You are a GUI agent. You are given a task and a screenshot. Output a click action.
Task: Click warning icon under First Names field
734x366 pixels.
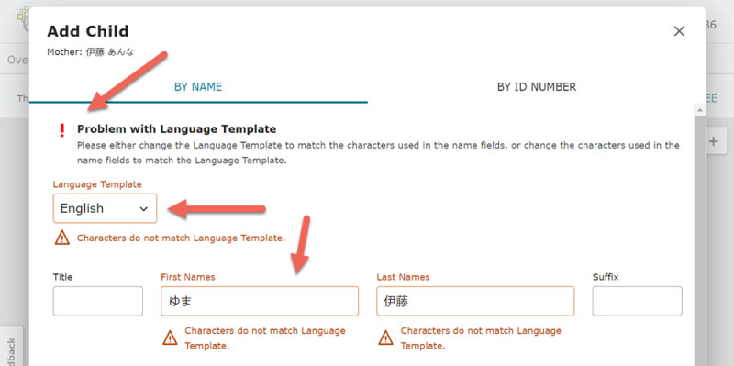(170, 338)
